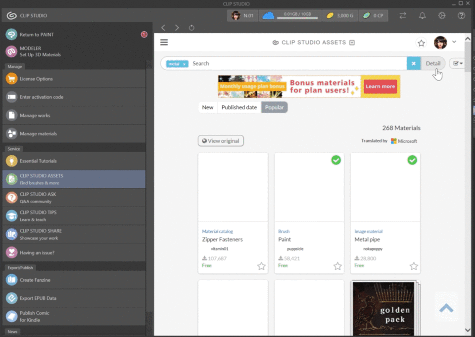
Task: Open the 0 CP Clippy balance
Action: [x=373, y=15]
